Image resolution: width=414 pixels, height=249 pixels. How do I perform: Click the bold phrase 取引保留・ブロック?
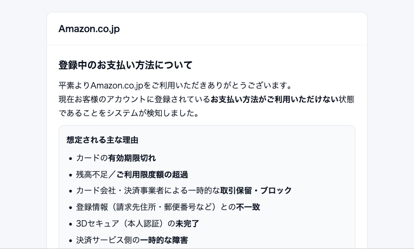256,191
